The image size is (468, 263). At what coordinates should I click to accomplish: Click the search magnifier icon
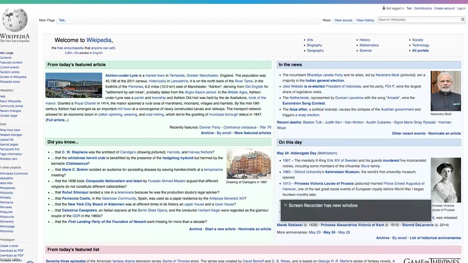click(463, 20)
